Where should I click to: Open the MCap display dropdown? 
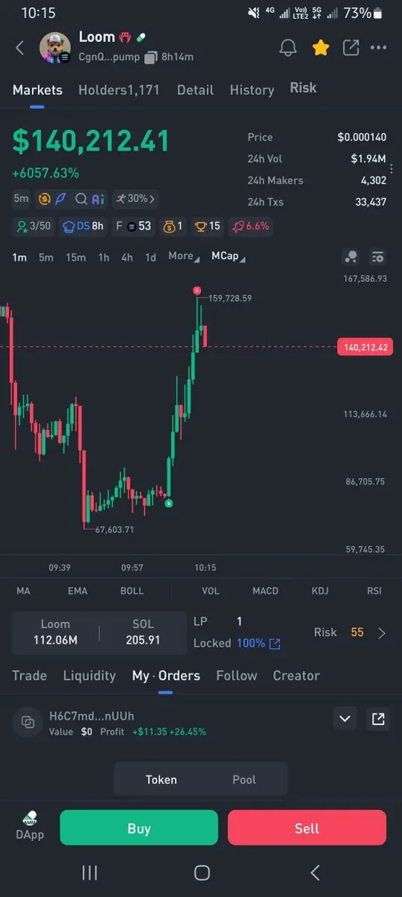click(229, 256)
